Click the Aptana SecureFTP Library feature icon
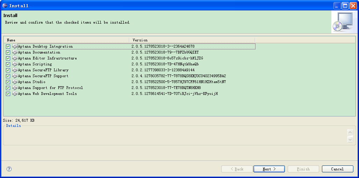The height and width of the screenshot is (178, 359). pyautogui.click(x=15, y=70)
